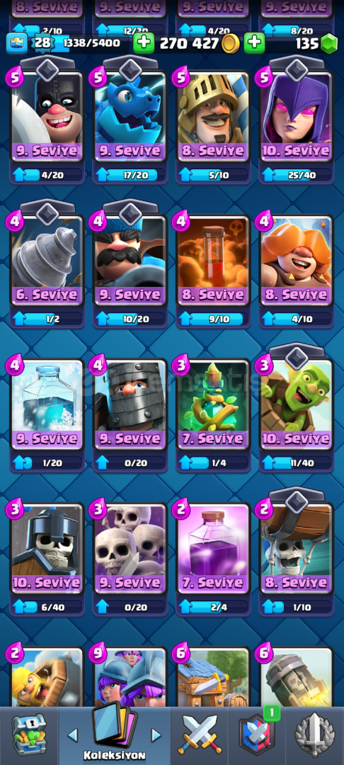The width and height of the screenshot is (344, 765).
Task: Tap the Wall Breakers card 1/10 progress
Action: [296, 607]
